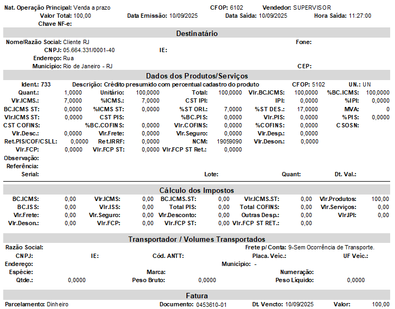
Task: Click the Destinatário section header
Action: [x=197, y=33]
